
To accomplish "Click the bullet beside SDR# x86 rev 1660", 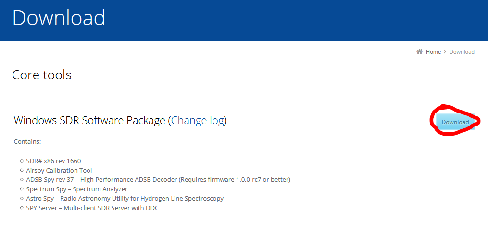I will pyautogui.click(x=22, y=161).
